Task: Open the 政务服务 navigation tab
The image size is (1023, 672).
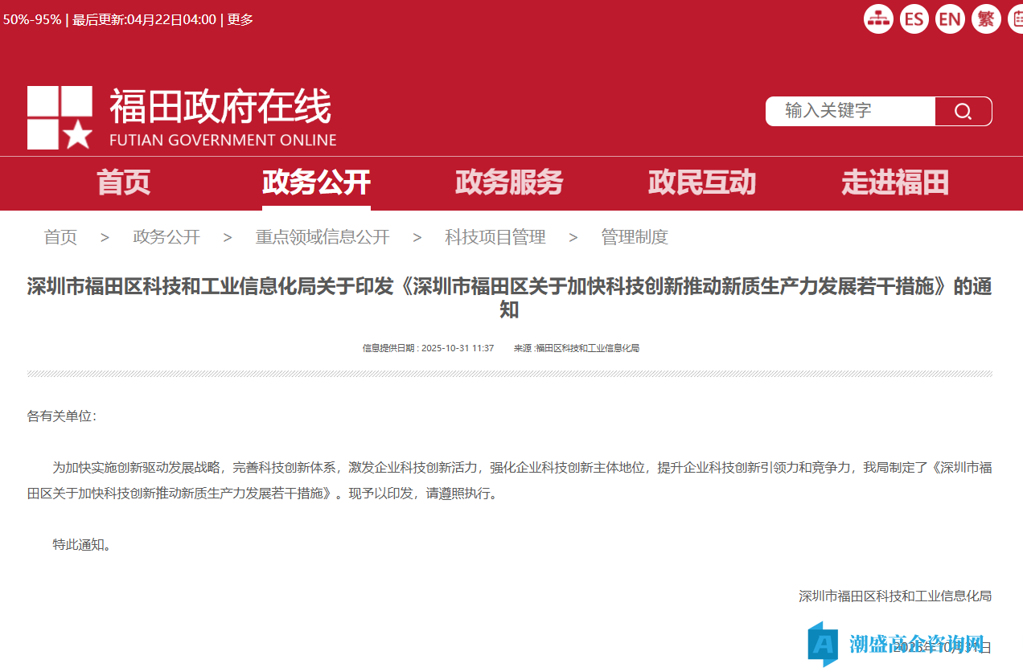Action: pyautogui.click(x=508, y=183)
